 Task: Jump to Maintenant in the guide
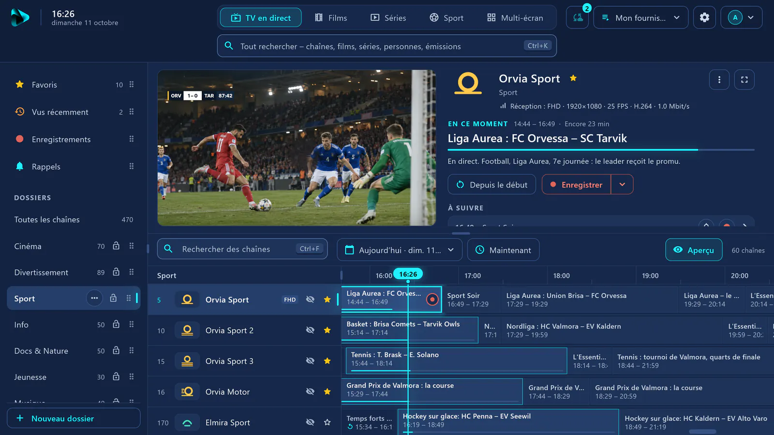[503, 250]
